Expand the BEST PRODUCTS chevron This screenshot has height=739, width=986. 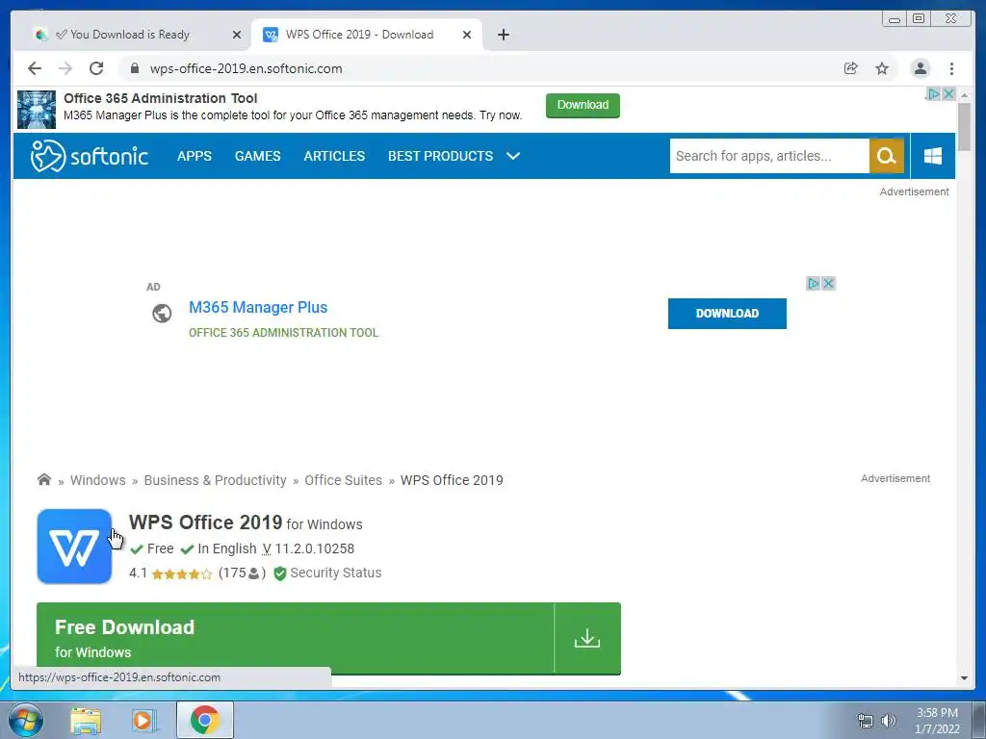513,156
